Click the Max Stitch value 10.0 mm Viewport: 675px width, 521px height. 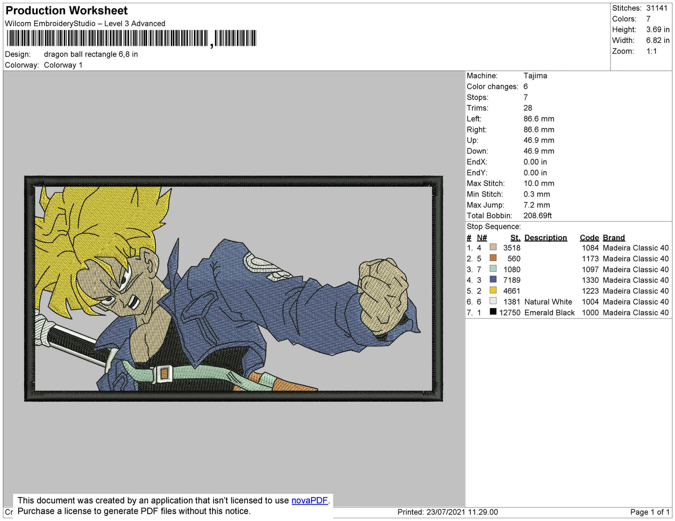pos(539,183)
